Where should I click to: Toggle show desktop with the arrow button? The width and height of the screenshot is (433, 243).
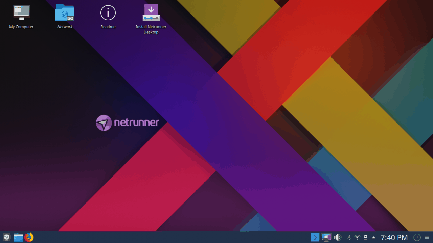click(315, 237)
